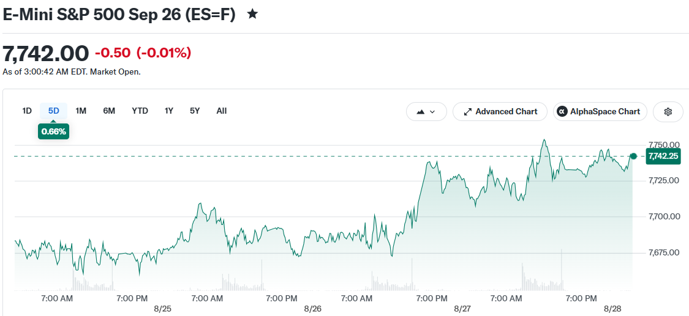Screen dimensions: 689x316
Task: Select the 1Y time range
Action: (169, 111)
